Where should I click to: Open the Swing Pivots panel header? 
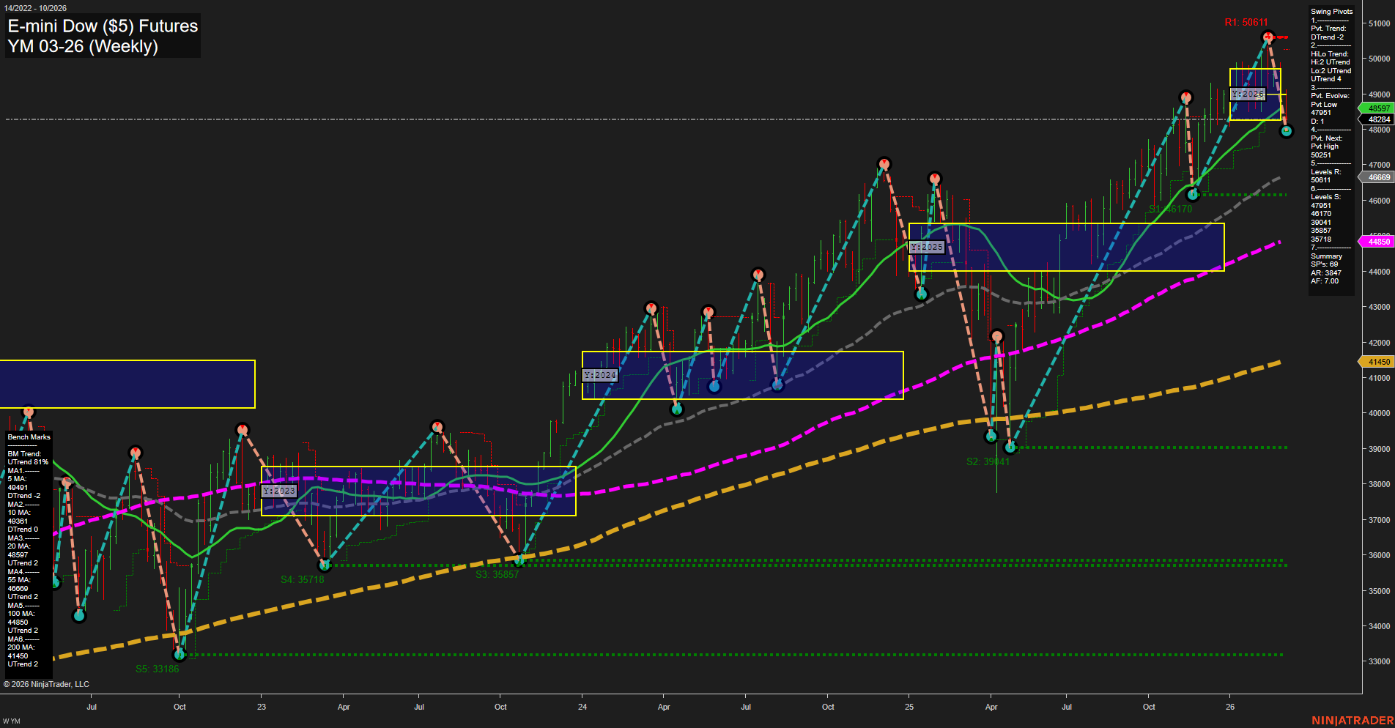pyautogui.click(x=1331, y=11)
